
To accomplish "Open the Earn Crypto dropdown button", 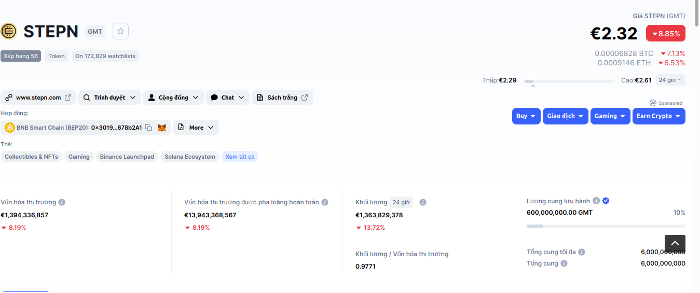I will click(x=659, y=116).
